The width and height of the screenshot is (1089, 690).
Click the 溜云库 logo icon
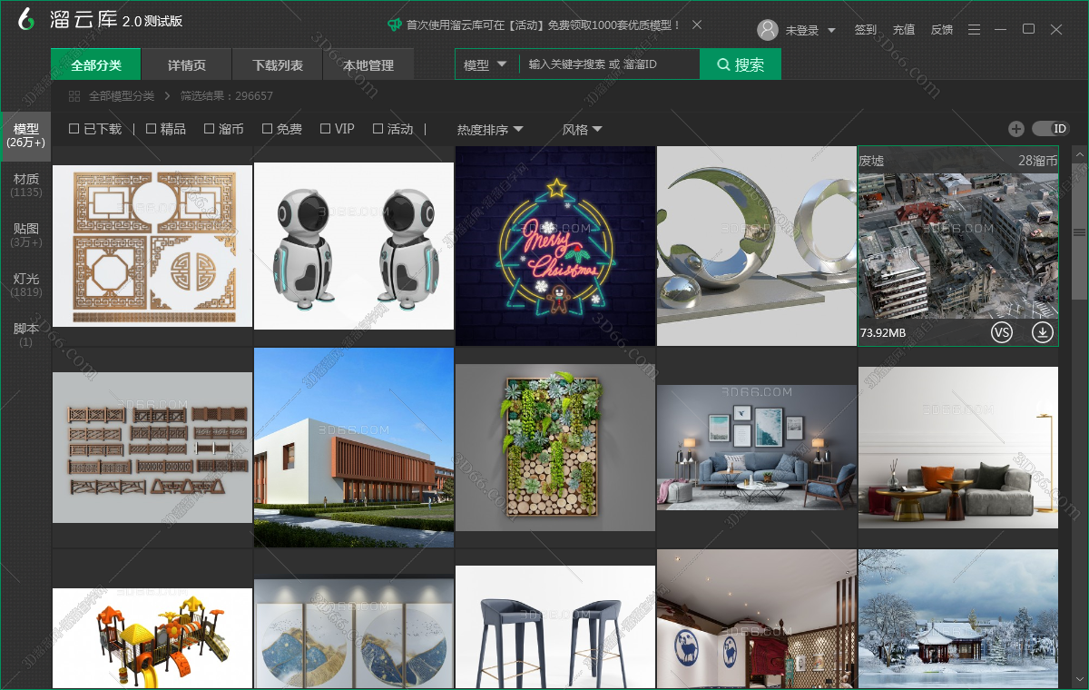[x=26, y=19]
